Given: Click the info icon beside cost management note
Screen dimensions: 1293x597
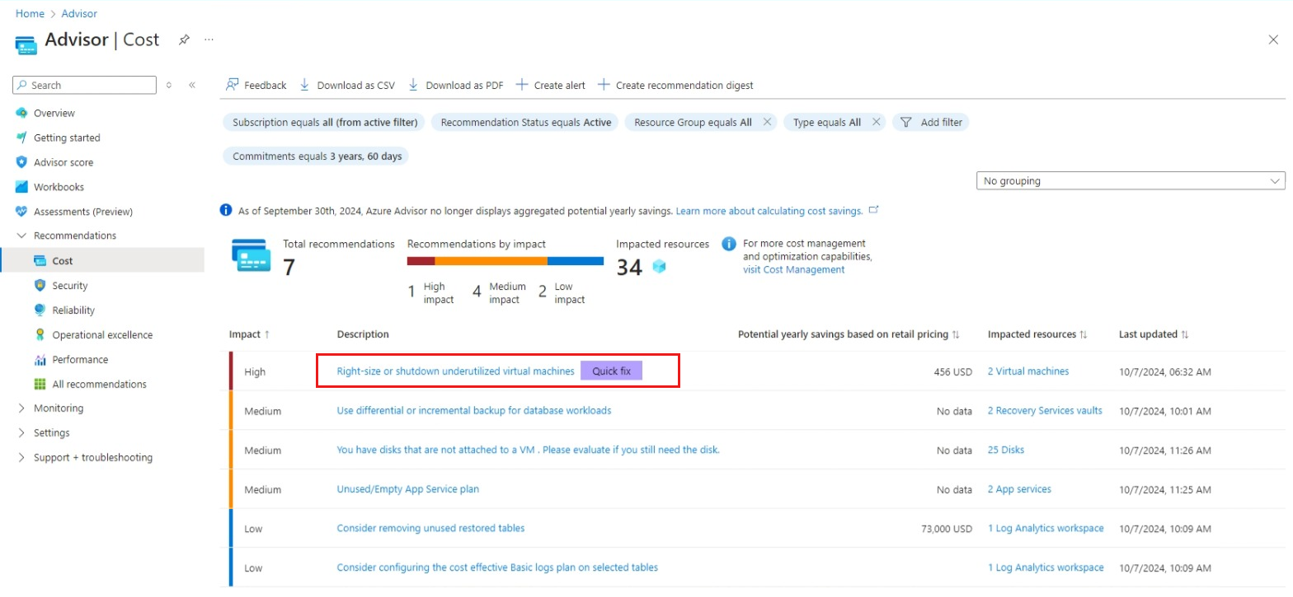Looking at the screenshot, I should coord(729,244).
